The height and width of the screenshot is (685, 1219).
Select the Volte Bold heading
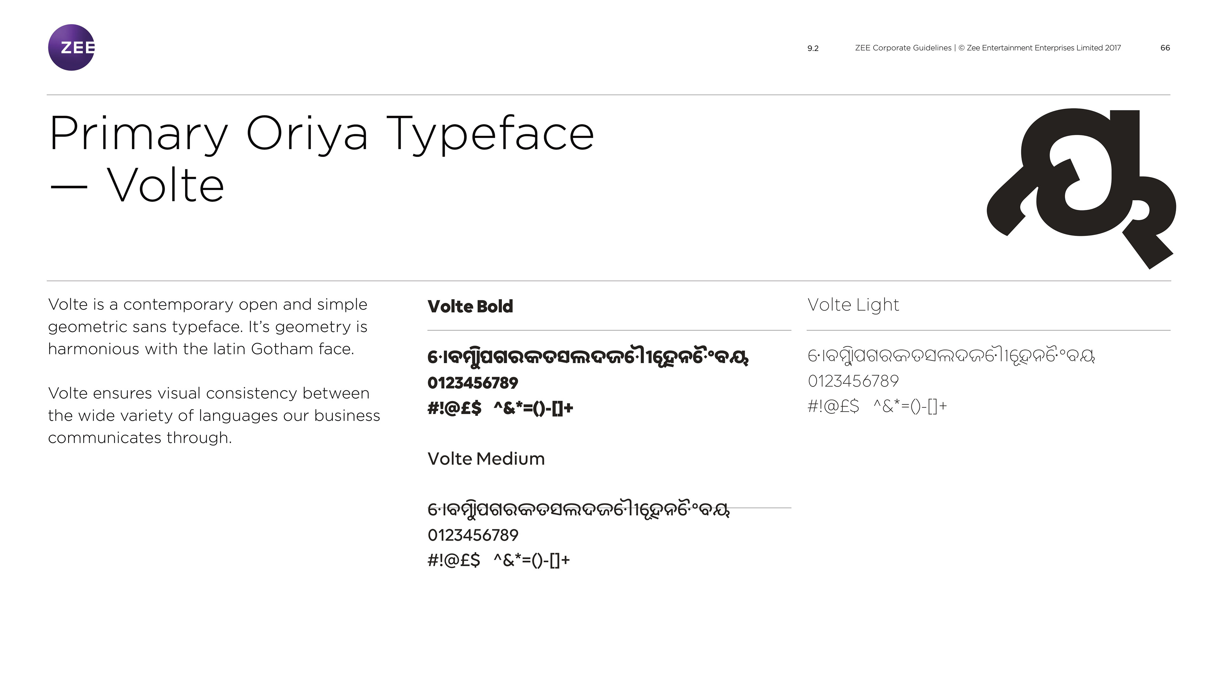[470, 306]
